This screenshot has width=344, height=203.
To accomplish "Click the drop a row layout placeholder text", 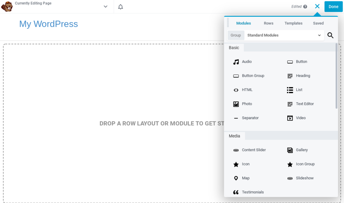I will [x=162, y=123].
